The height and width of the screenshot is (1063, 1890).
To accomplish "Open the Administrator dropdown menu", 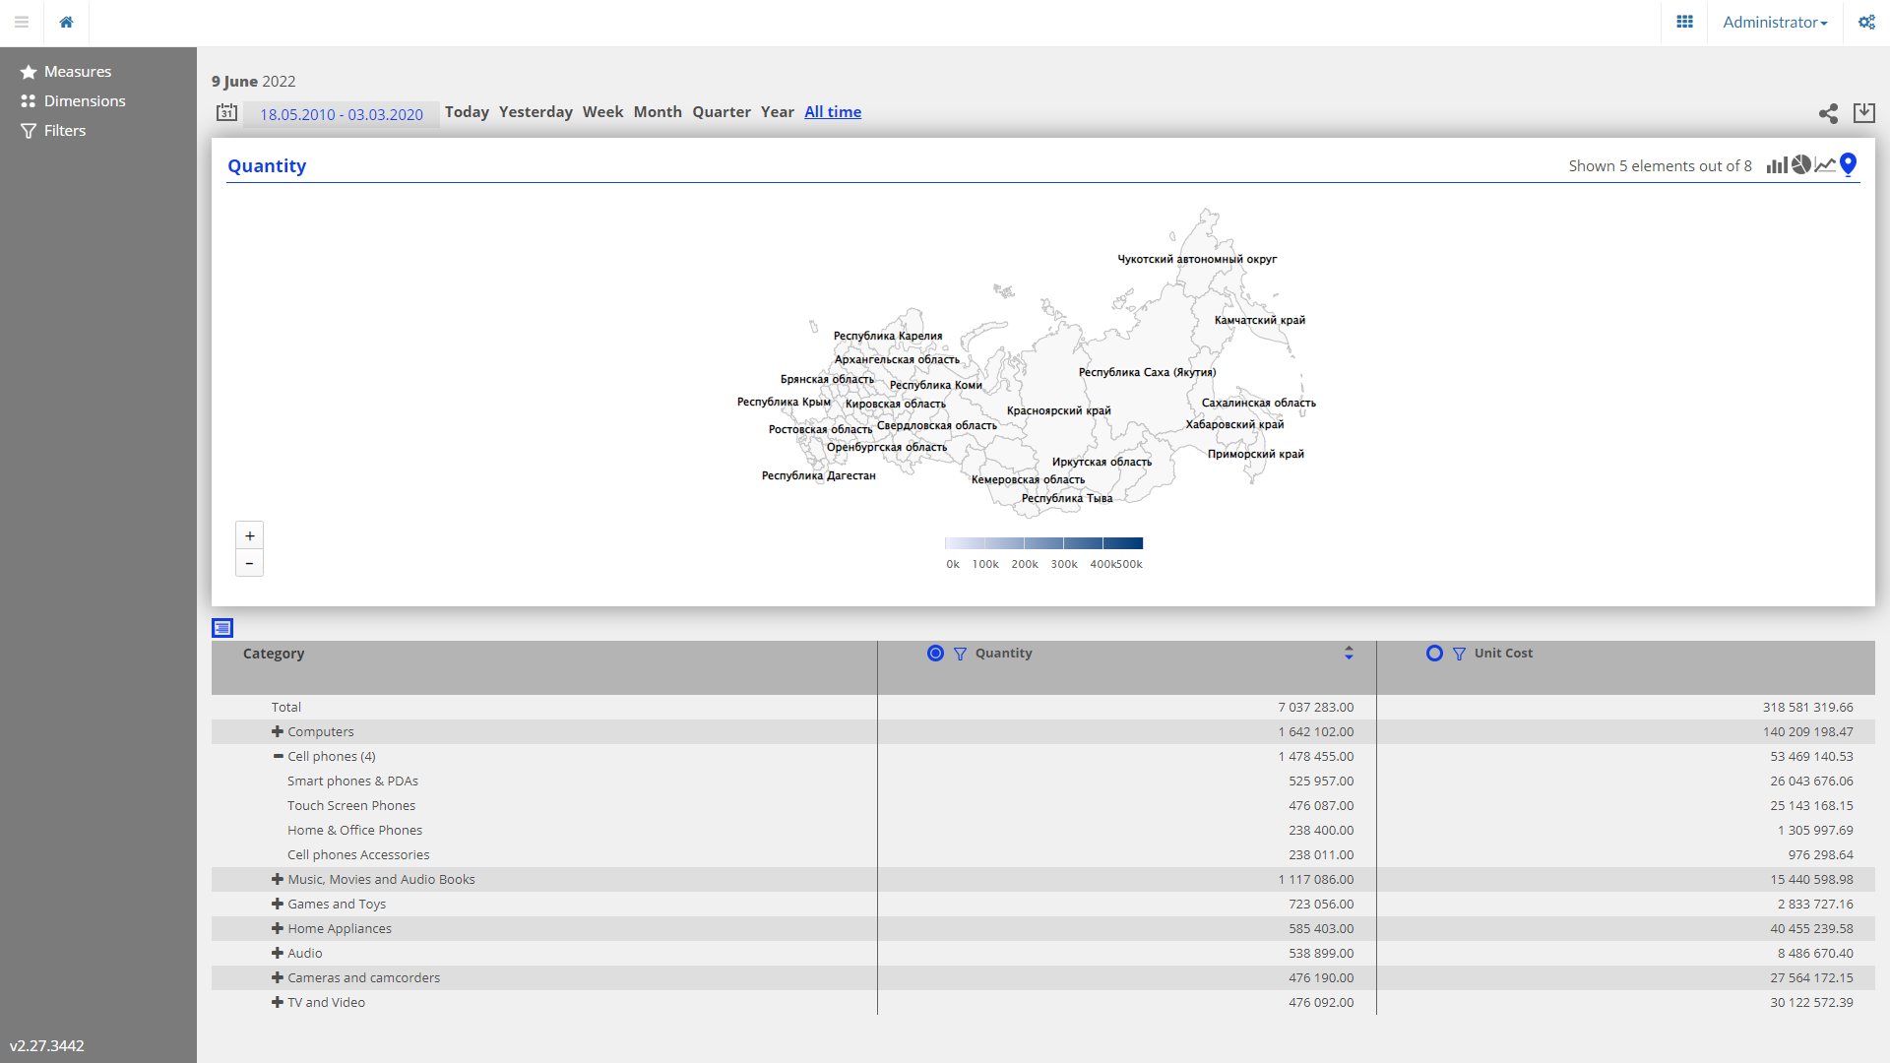I will tap(1774, 22).
